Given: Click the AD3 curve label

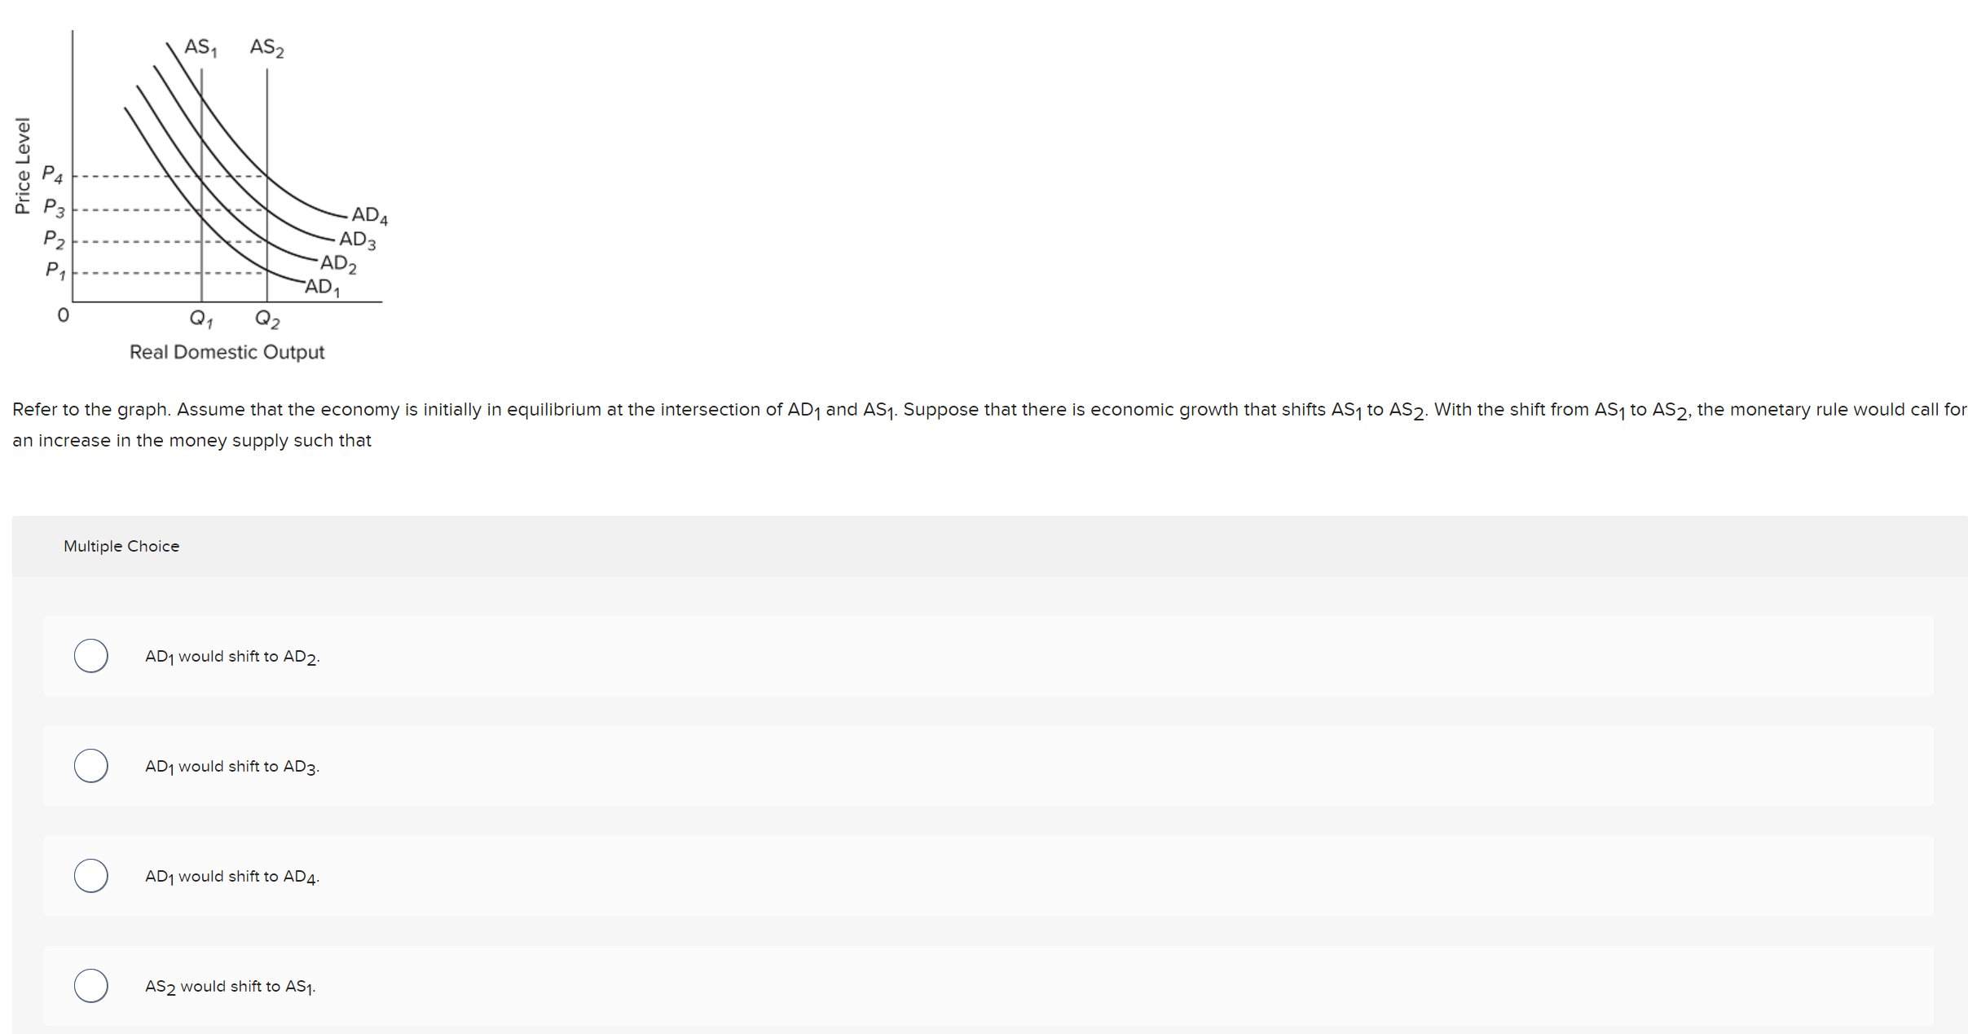Looking at the screenshot, I should (358, 240).
